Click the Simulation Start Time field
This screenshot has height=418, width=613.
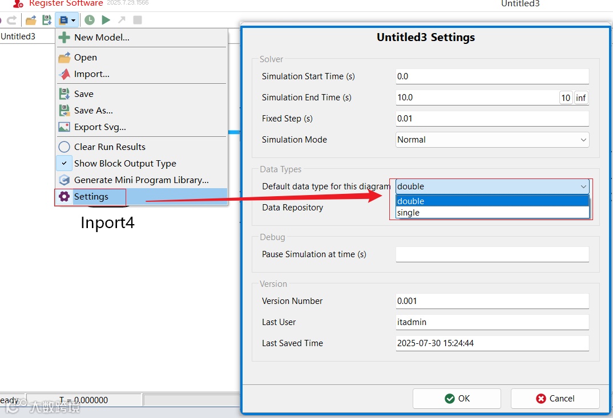[x=492, y=76]
